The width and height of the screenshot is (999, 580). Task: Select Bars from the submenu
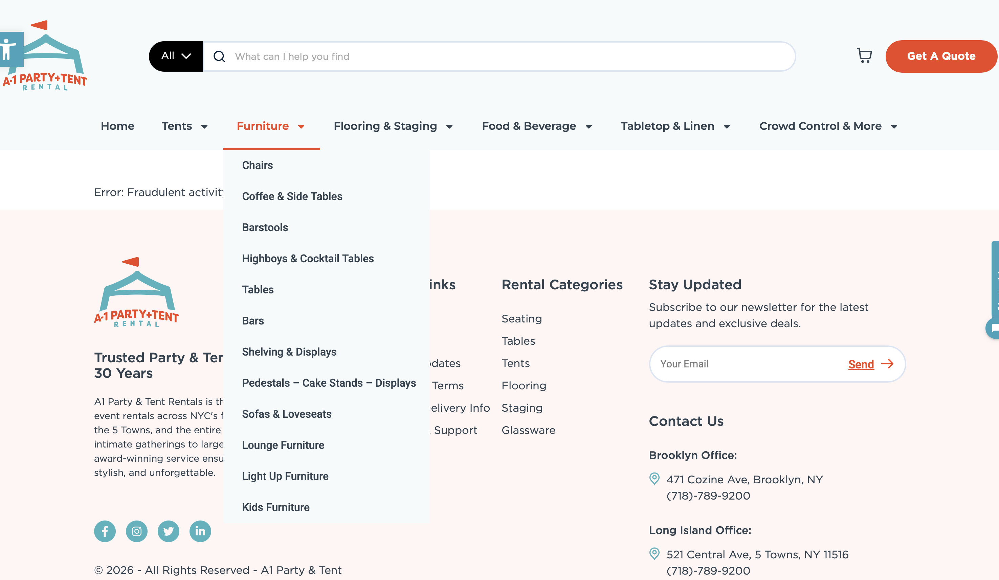pyautogui.click(x=253, y=321)
